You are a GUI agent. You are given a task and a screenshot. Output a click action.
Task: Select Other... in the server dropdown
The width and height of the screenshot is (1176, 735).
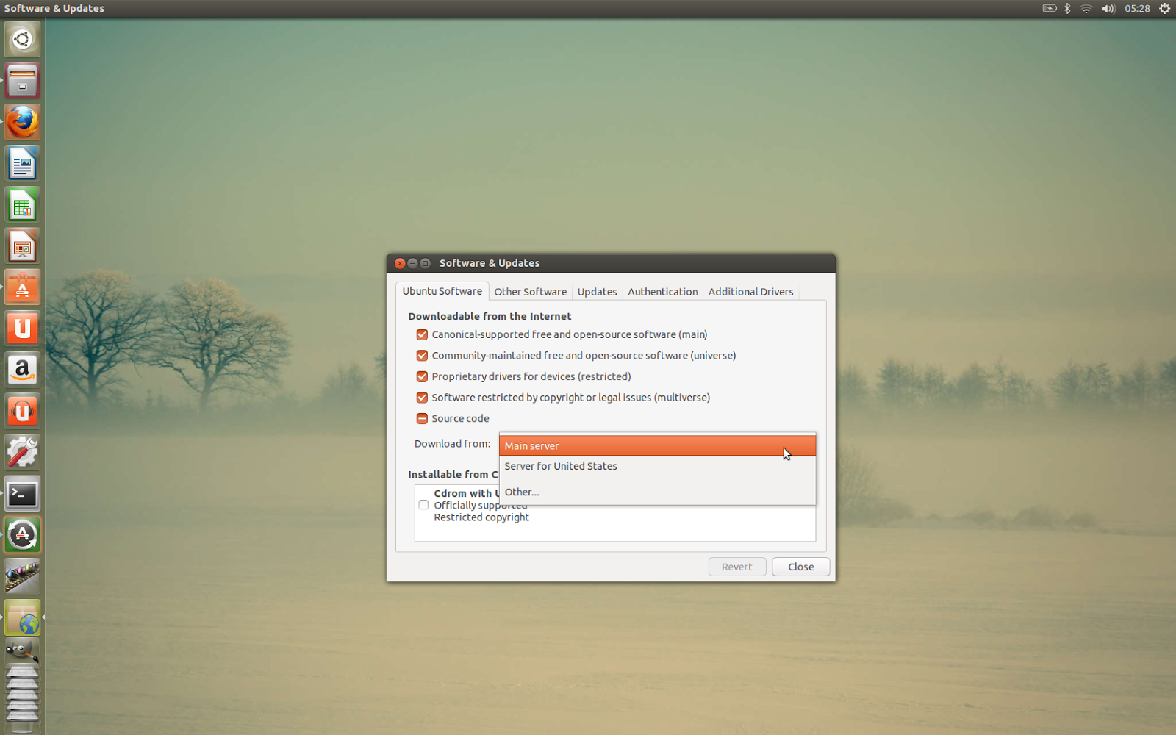(522, 492)
